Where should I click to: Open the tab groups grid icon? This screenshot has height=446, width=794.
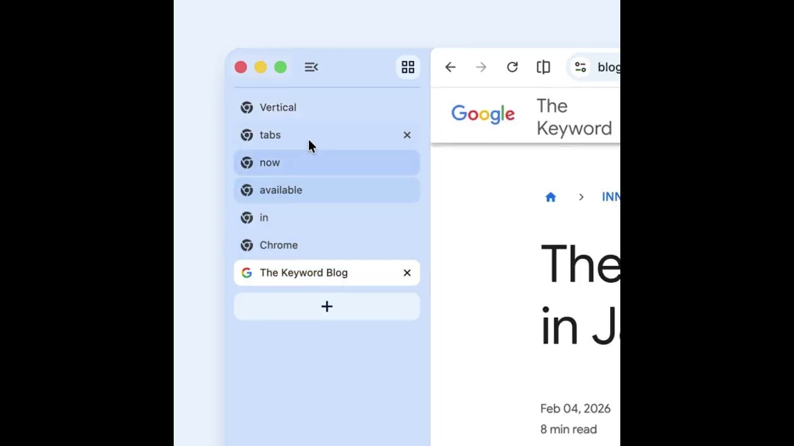(408, 67)
